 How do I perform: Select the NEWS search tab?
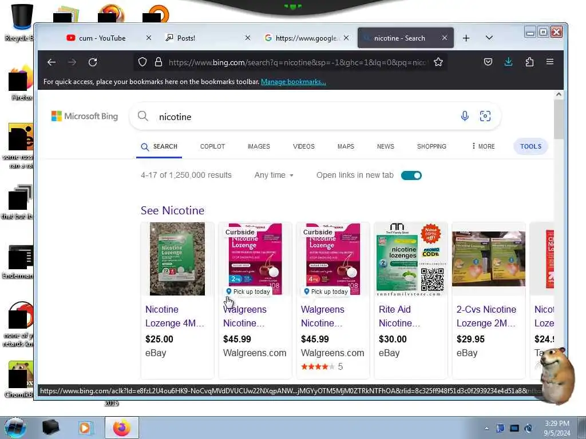385,146
